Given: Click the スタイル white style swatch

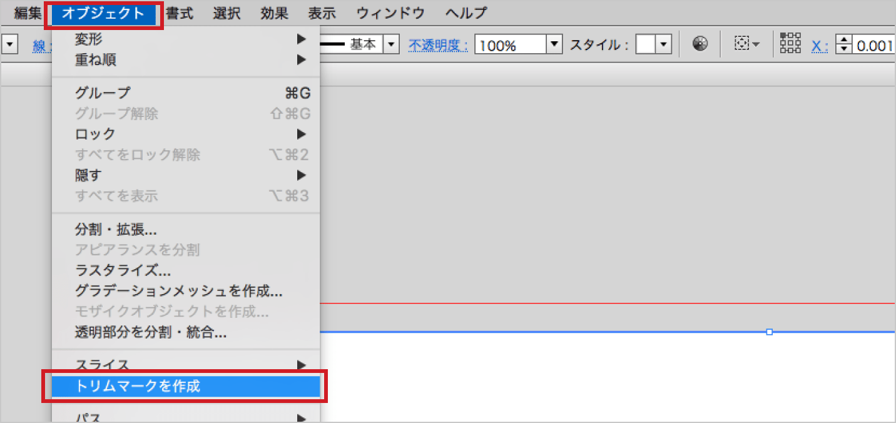Looking at the screenshot, I should coord(646,45).
